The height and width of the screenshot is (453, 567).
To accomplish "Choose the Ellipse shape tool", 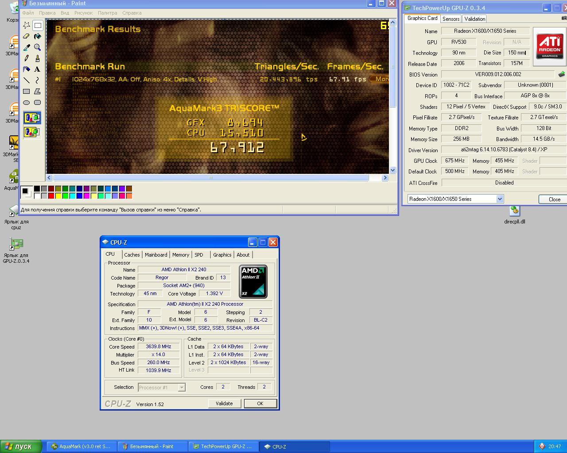I will pos(27,103).
